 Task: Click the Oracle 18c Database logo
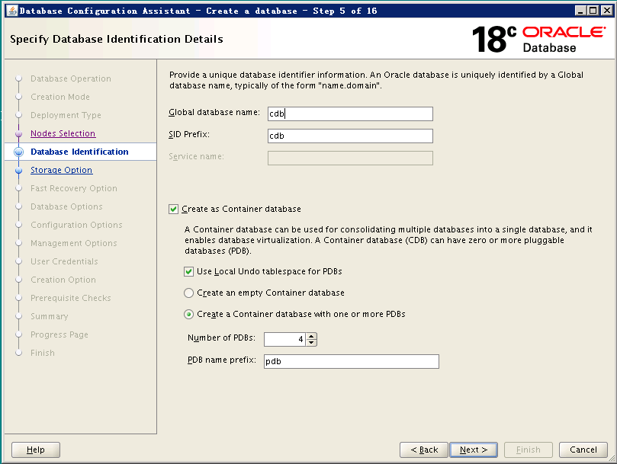[x=538, y=39]
